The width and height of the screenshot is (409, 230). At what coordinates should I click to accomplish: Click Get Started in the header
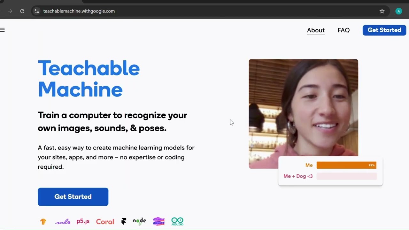tap(384, 30)
